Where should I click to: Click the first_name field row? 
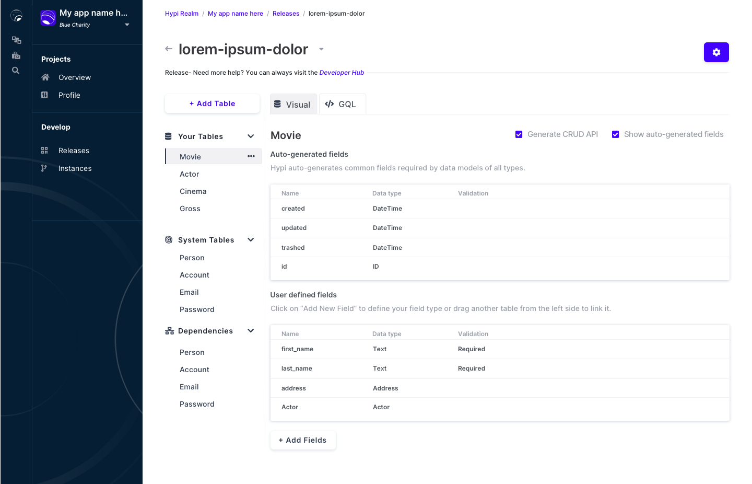coord(500,349)
